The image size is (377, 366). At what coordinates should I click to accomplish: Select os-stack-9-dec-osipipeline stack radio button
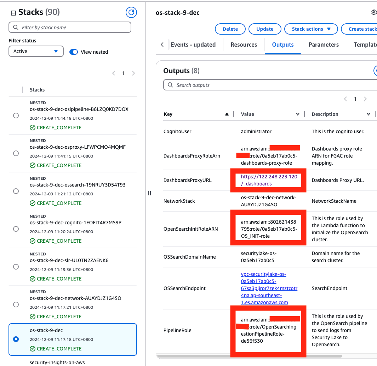(16, 116)
